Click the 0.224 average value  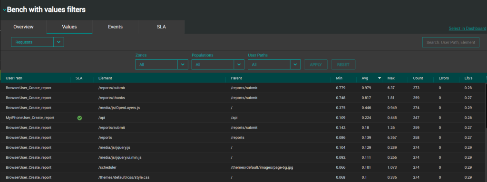click(x=367, y=118)
